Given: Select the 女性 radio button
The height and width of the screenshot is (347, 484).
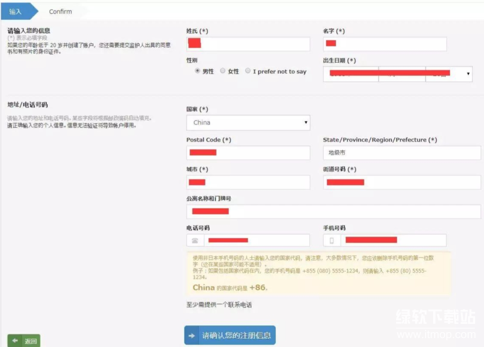Looking at the screenshot, I should coord(223,71).
